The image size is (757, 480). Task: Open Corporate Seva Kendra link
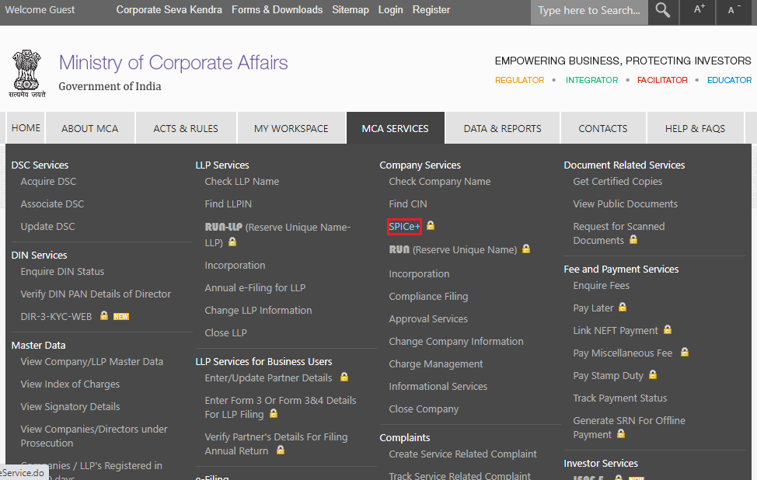pos(169,9)
